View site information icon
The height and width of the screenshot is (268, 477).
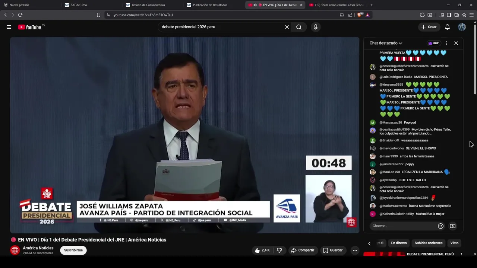108,15
